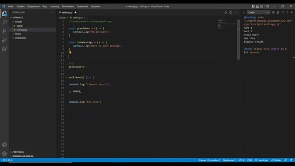Open the Accounts menu icon
The height and width of the screenshot is (166, 295).
(x=4, y=145)
